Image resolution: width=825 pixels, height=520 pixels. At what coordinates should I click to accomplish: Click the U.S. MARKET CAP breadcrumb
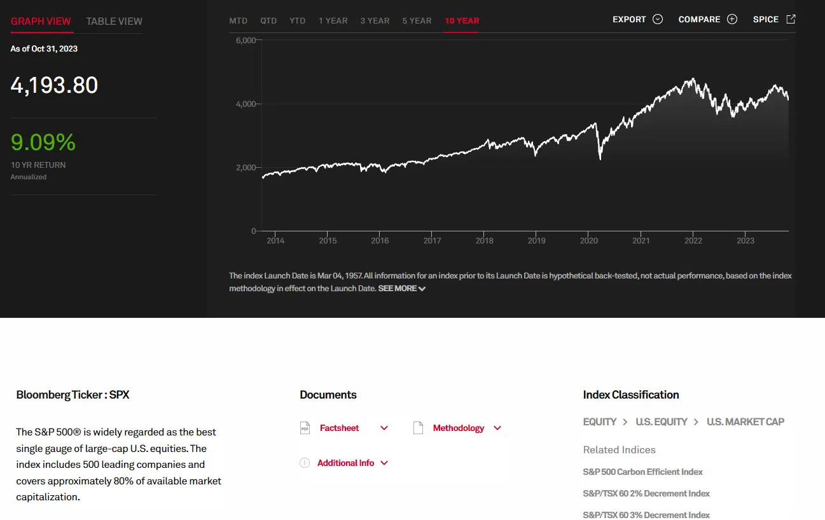pos(745,421)
